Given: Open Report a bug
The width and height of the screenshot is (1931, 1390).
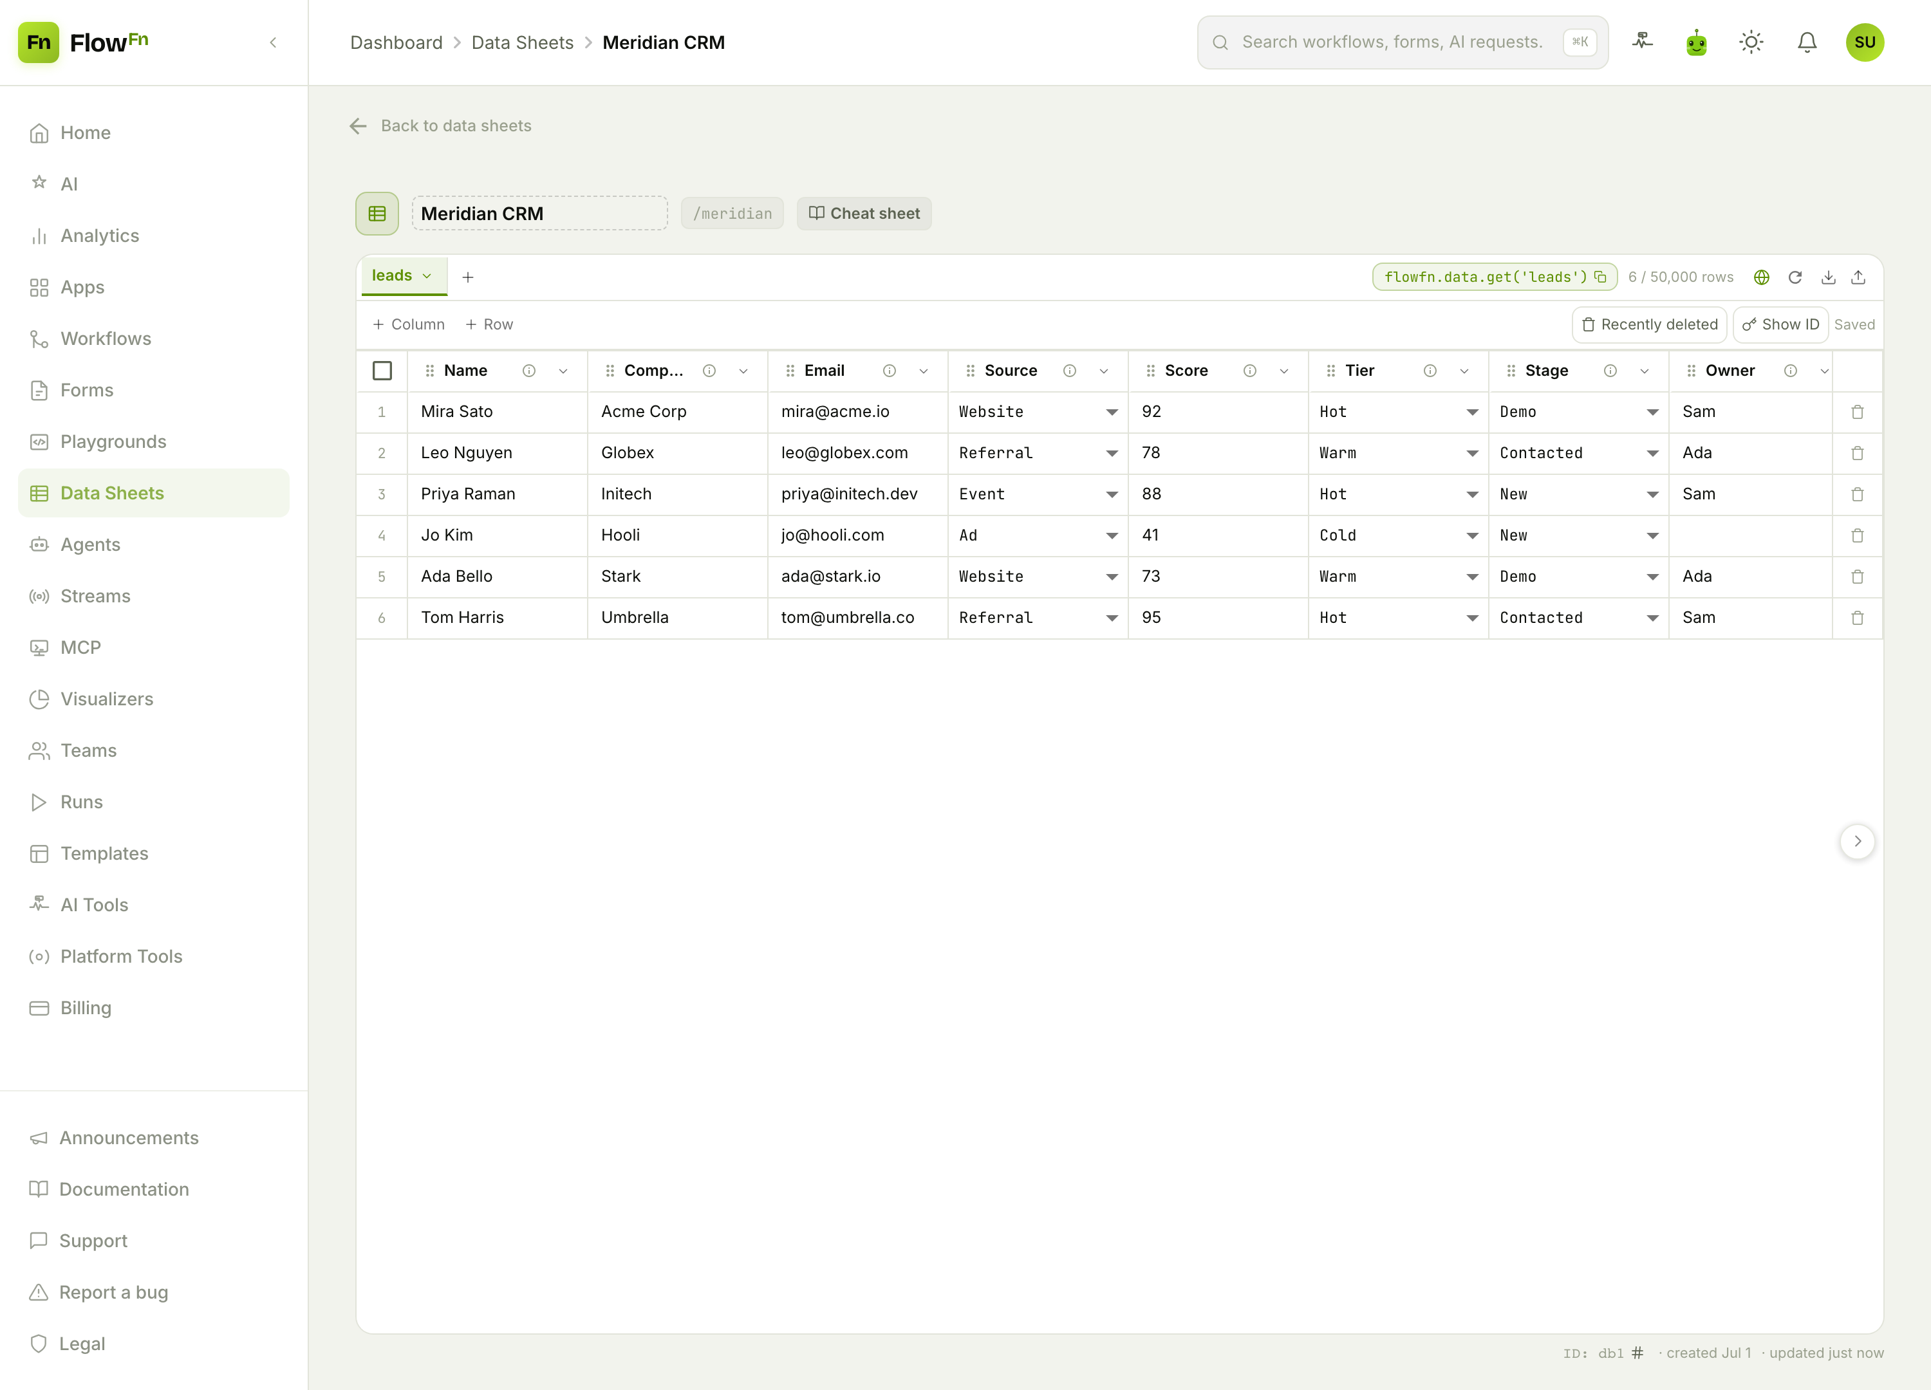Looking at the screenshot, I should [x=153, y=1292].
